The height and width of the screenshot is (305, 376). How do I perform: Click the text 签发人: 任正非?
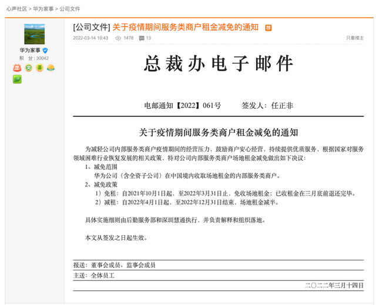267,106
